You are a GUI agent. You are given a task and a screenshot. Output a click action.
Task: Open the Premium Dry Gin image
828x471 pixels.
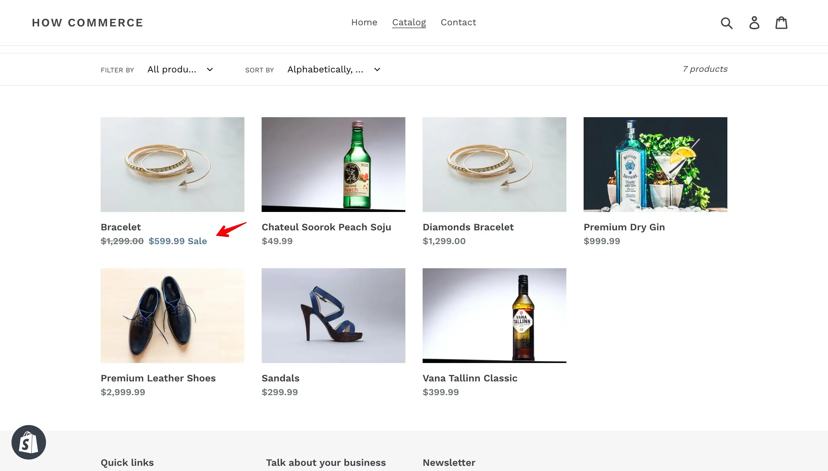coord(655,164)
